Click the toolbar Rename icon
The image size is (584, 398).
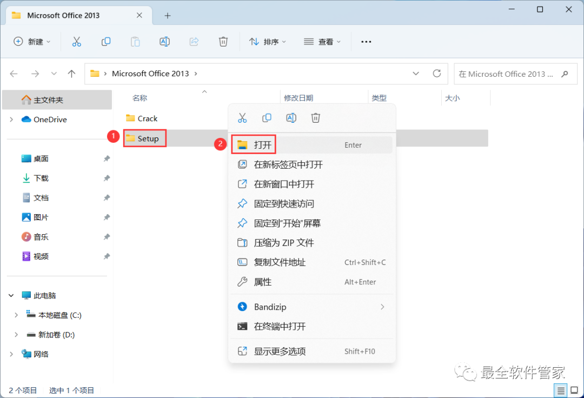coord(164,42)
